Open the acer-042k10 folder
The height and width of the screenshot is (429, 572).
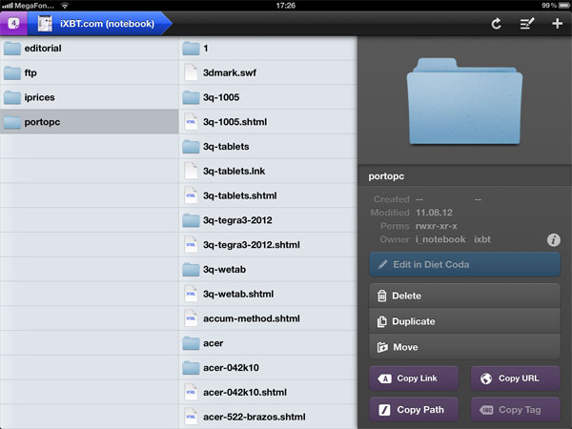268,368
